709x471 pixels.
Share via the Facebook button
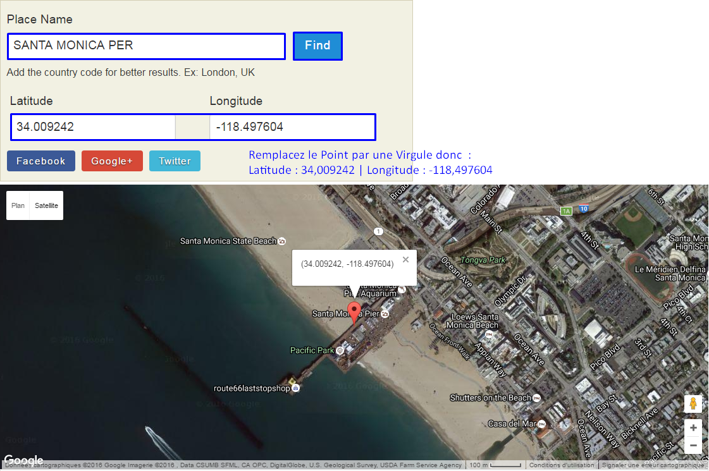tap(40, 161)
